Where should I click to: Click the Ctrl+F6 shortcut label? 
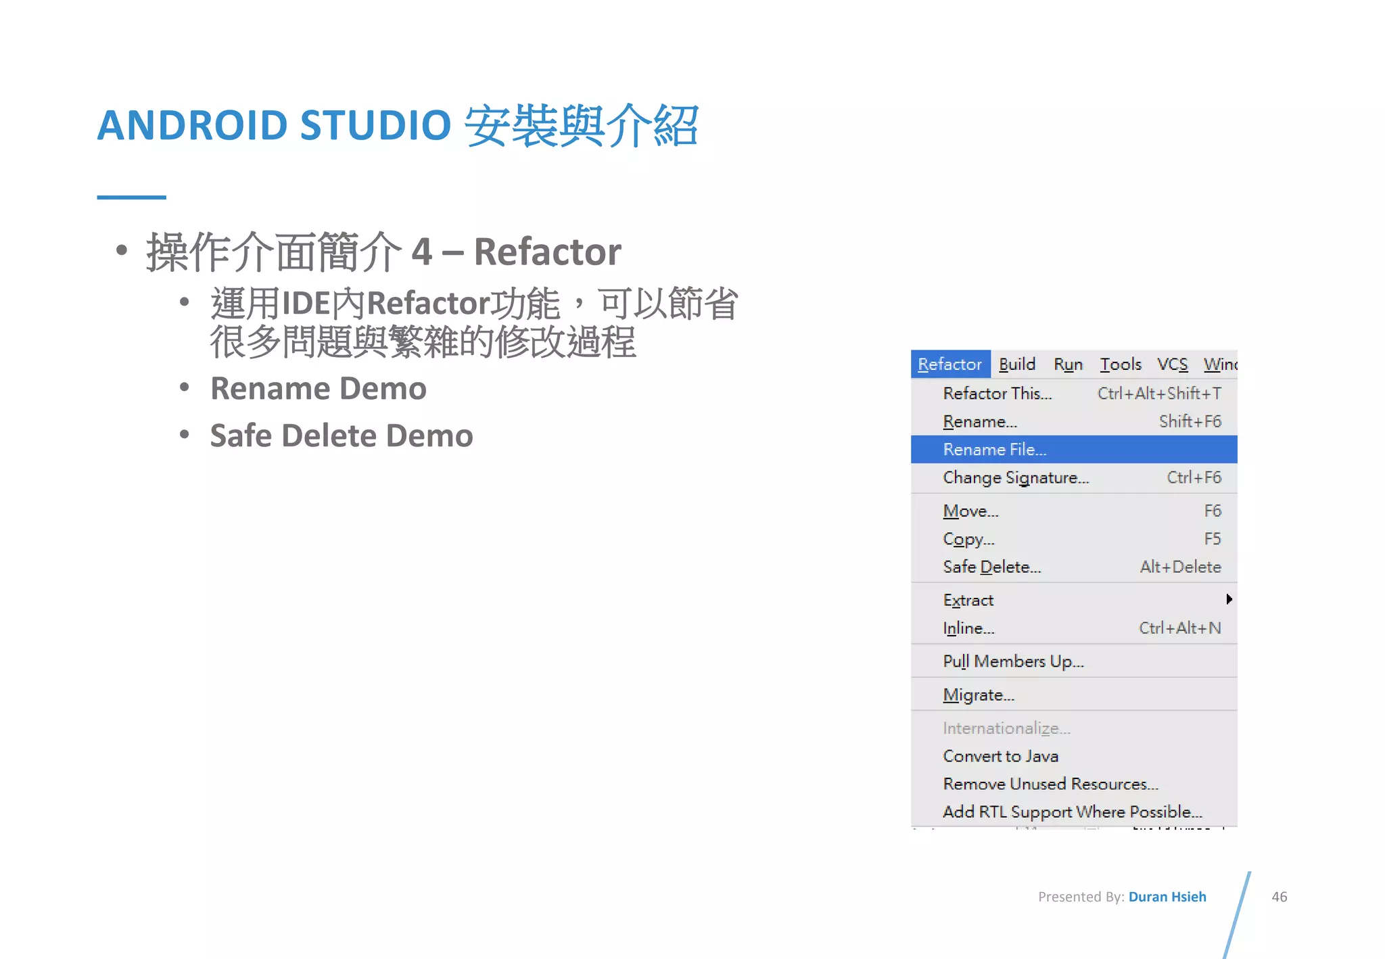click(x=1194, y=477)
